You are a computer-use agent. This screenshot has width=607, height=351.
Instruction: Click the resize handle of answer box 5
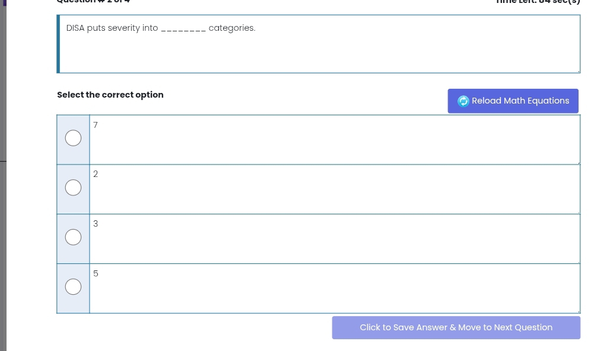point(578,311)
